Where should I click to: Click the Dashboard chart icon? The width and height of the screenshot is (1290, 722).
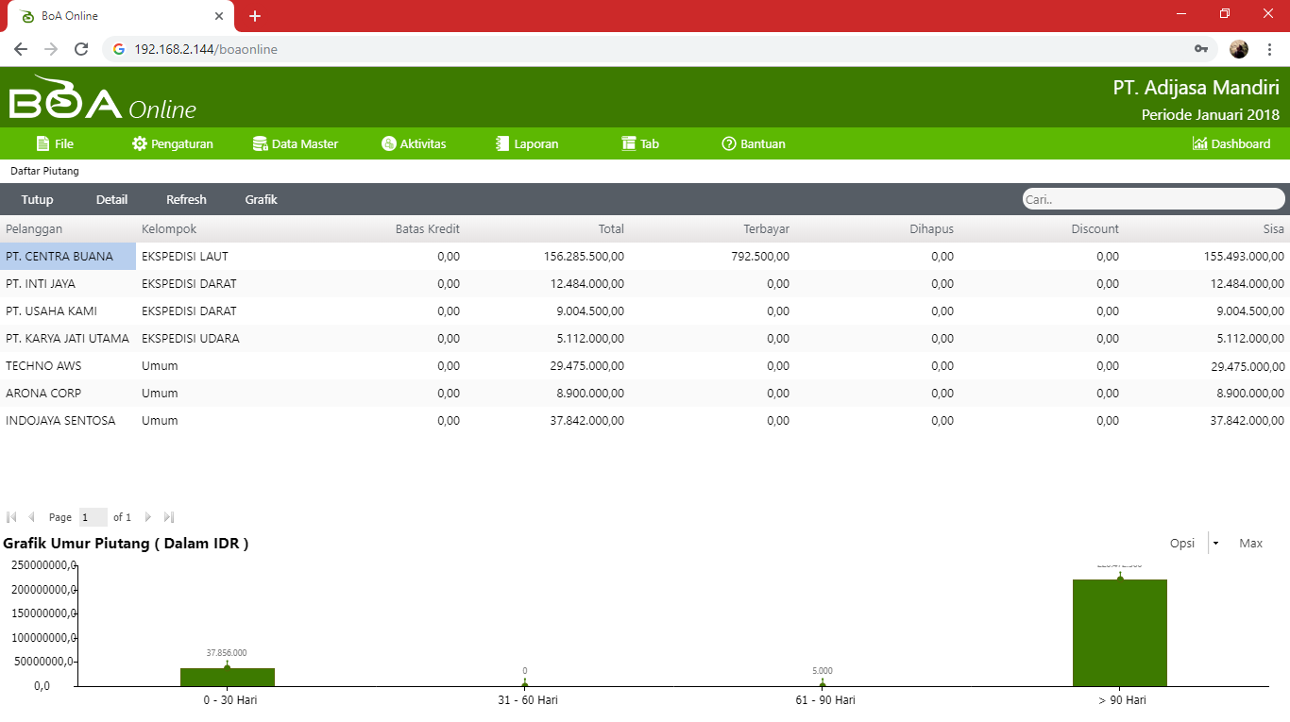tap(1199, 144)
